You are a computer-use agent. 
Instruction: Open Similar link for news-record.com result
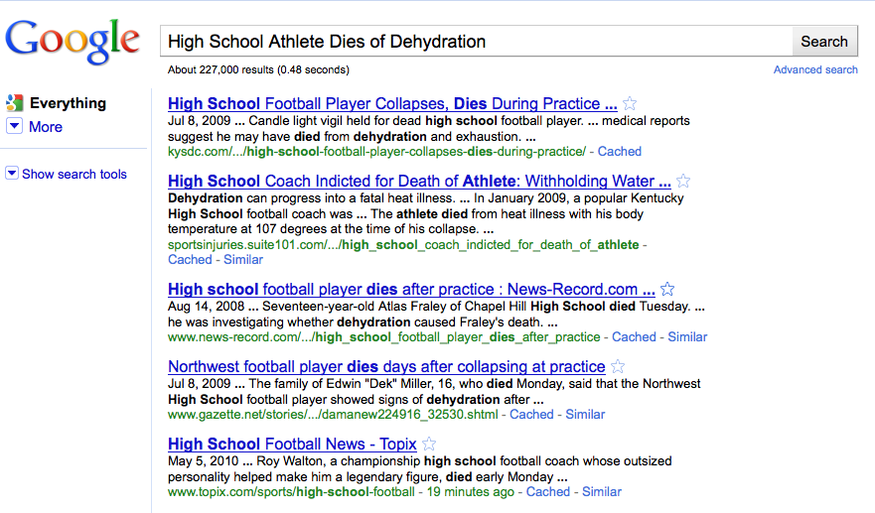coord(687,337)
